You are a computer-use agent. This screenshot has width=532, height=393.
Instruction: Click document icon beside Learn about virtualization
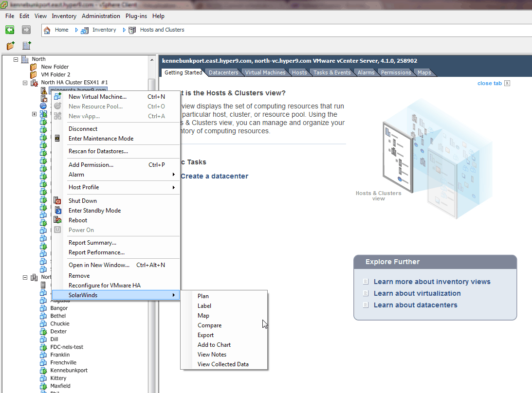[x=366, y=293]
